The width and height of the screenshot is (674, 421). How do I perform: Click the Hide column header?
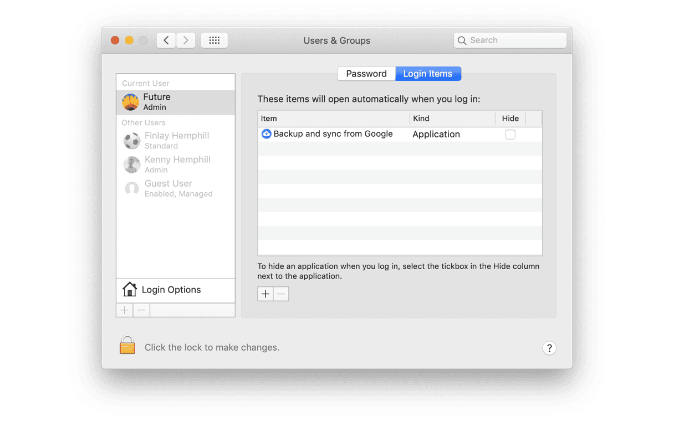coord(510,119)
